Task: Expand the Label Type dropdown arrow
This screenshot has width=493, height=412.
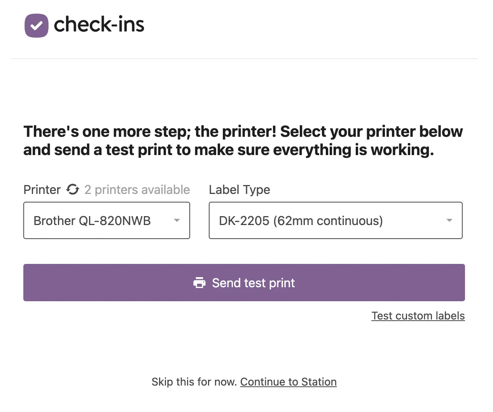Action: 449,220
